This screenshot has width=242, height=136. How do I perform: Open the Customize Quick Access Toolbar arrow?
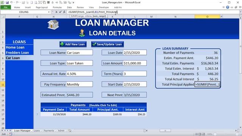[73, 3]
